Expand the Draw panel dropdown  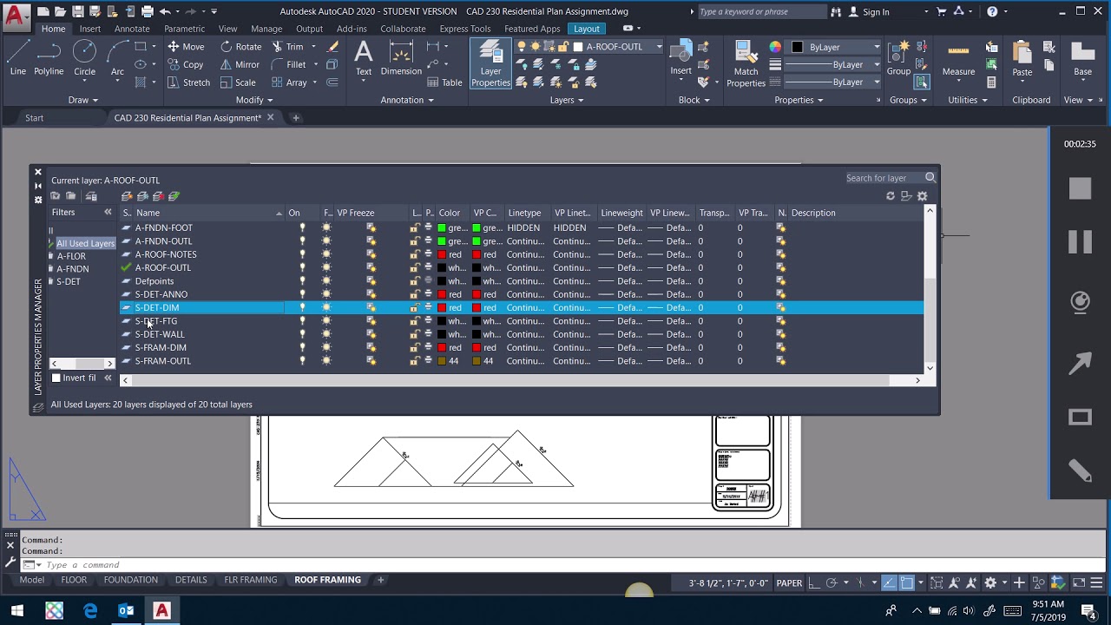(x=83, y=100)
